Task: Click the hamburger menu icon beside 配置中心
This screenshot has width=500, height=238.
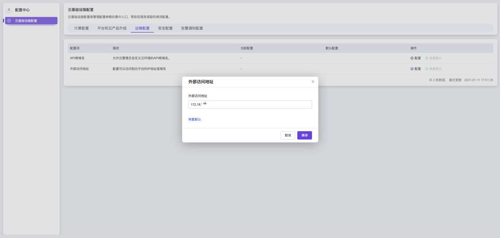Action: tap(9, 10)
